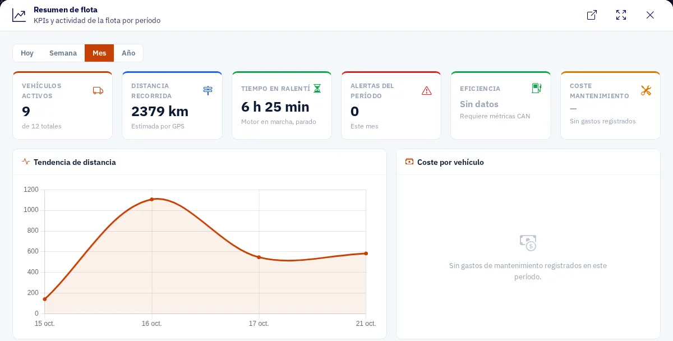This screenshot has width=673, height=341.
Task: Open panel in new window icon
Action: (x=592, y=15)
